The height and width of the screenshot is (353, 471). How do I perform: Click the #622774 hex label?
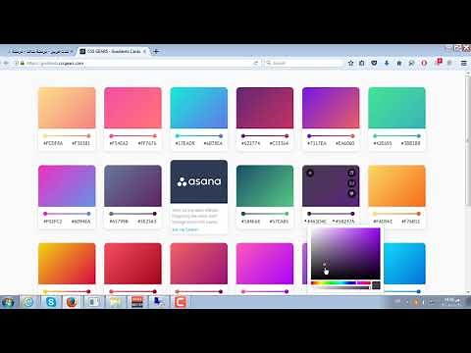click(x=250, y=143)
